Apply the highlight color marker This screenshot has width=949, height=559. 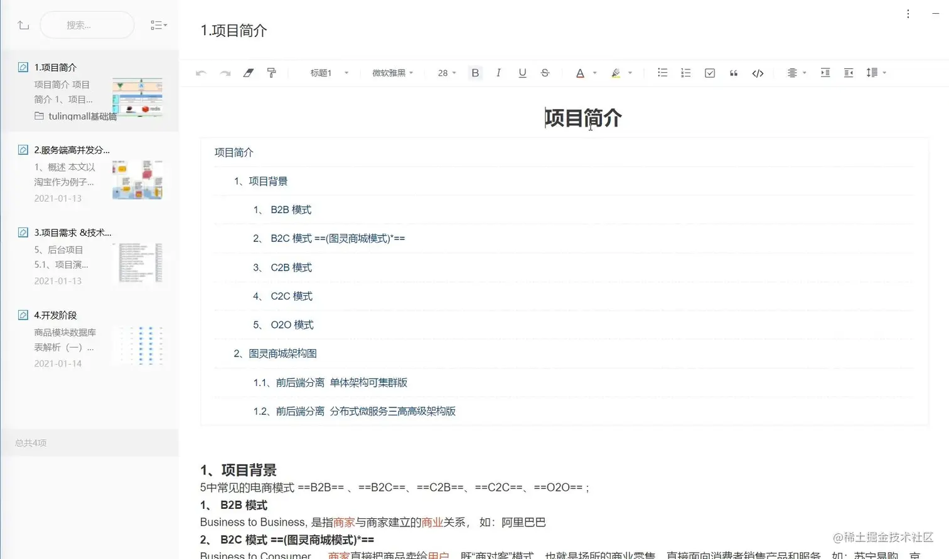point(616,73)
